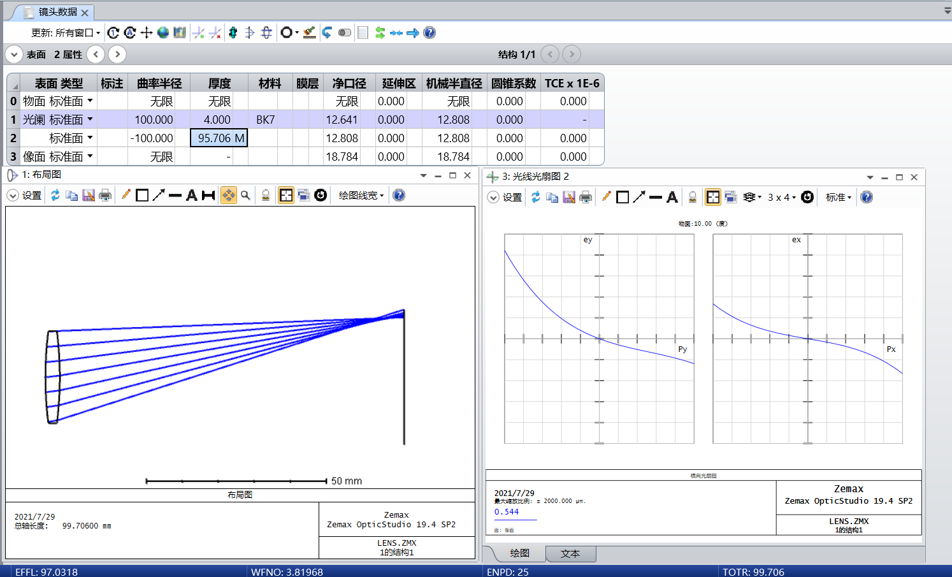Click the WFNO: 3.81968 status entry
Image resolution: width=952 pixels, height=577 pixels.
[x=287, y=572]
